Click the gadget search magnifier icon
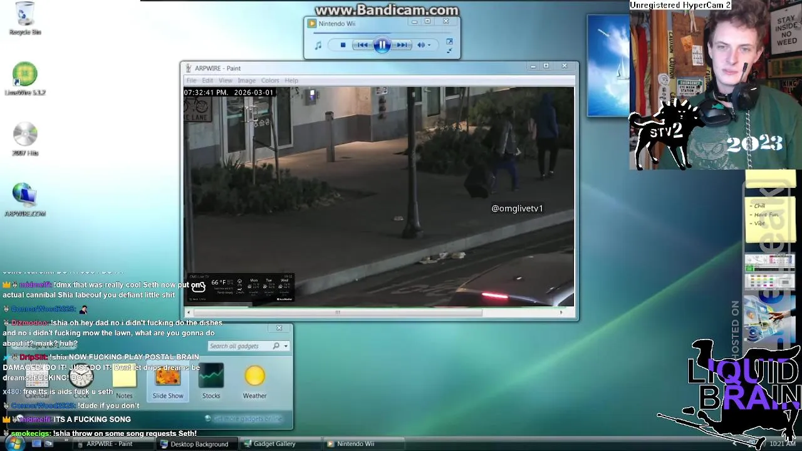 (x=276, y=346)
